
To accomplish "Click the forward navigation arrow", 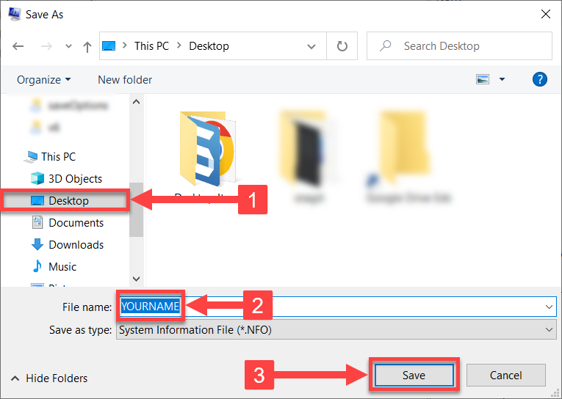I will (x=46, y=46).
